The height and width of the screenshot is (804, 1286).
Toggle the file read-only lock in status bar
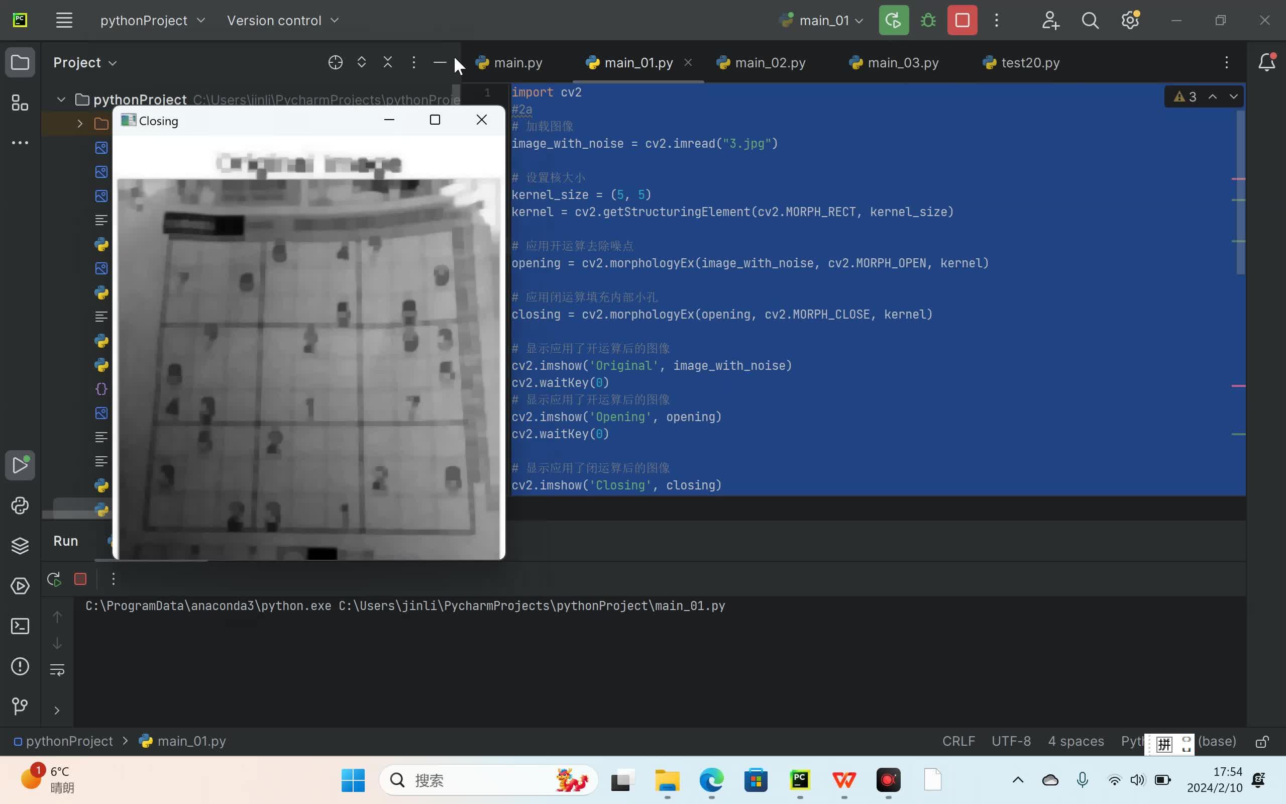(x=1262, y=741)
